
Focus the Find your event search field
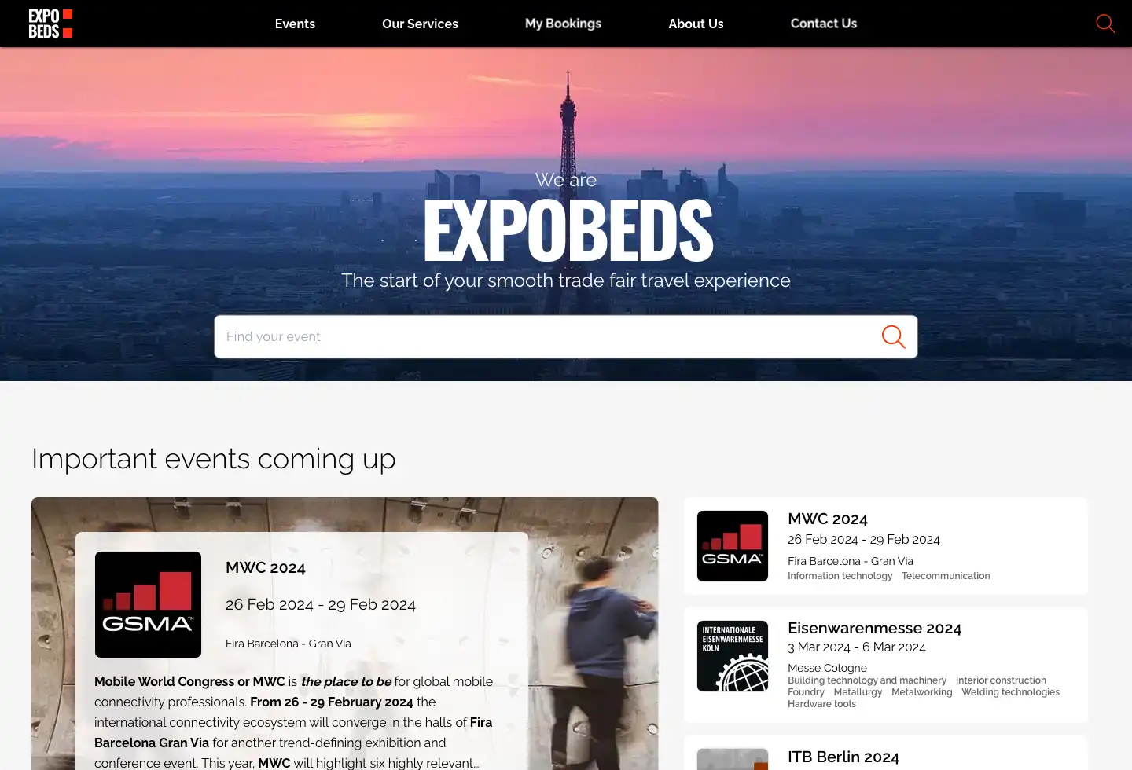tap(546, 337)
